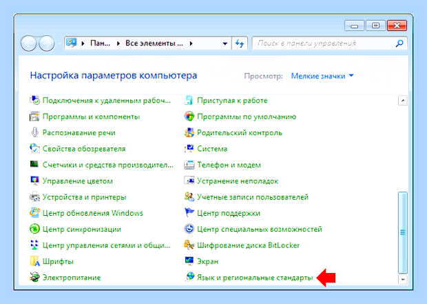The image size is (427, 304).
Task: Open the Устранение неполадок link
Action: click(238, 181)
